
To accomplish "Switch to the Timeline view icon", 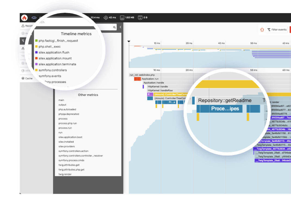I will click(23, 41).
